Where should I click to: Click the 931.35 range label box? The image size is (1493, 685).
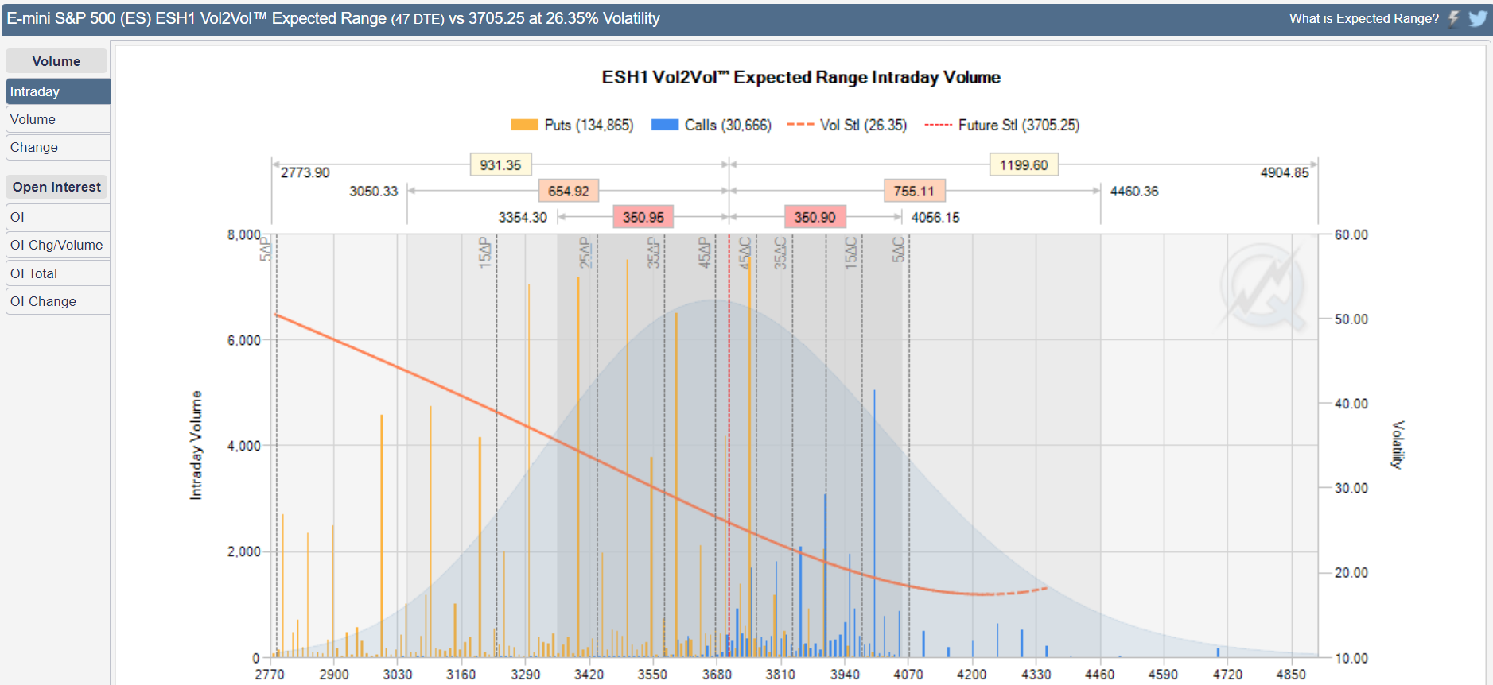tap(500, 165)
